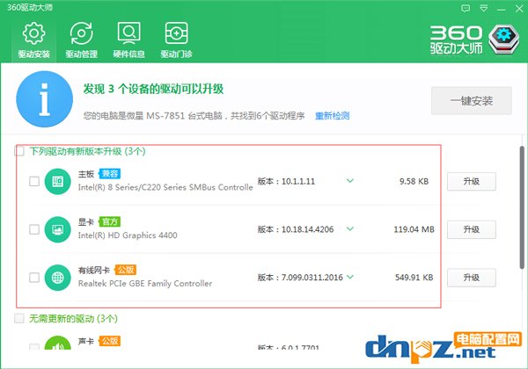Open the 驱动安装 gear icon tab
The width and height of the screenshot is (528, 369).
click(x=33, y=40)
